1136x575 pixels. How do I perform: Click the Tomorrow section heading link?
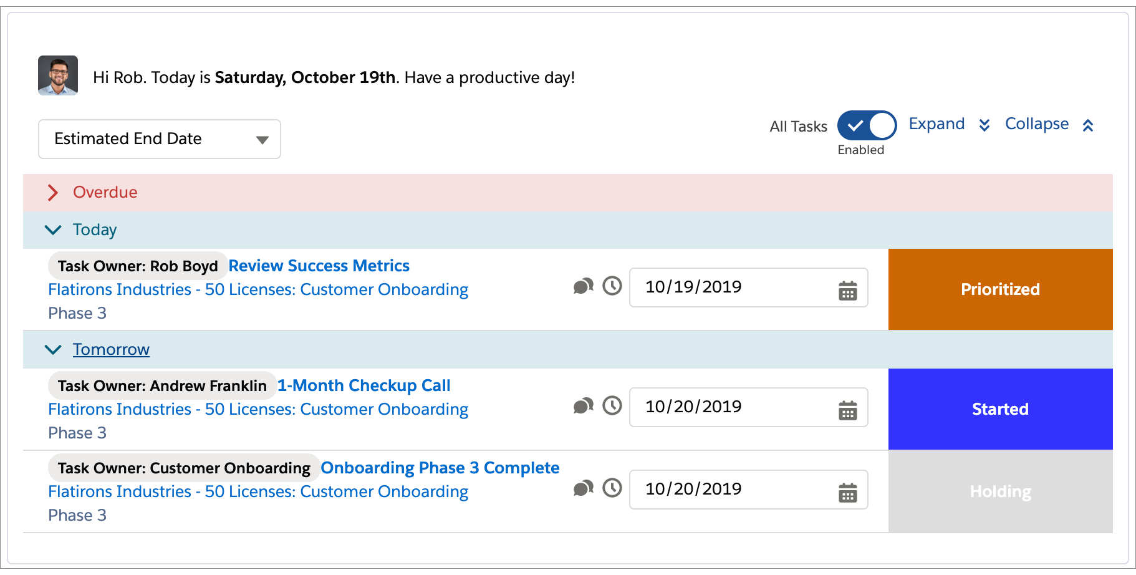point(111,349)
